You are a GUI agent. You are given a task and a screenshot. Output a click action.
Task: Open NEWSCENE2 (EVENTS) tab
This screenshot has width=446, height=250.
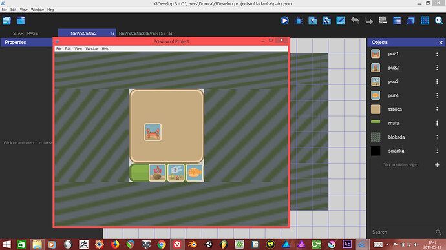[x=142, y=33]
